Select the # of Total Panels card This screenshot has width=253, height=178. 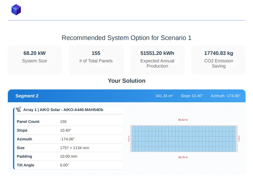pos(96,60)
